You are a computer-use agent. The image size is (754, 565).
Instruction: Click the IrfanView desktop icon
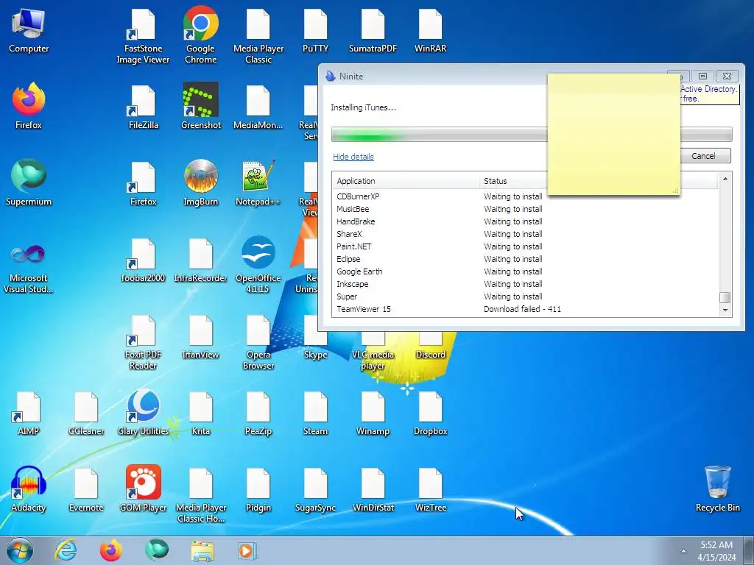click(x=200, y=337)
